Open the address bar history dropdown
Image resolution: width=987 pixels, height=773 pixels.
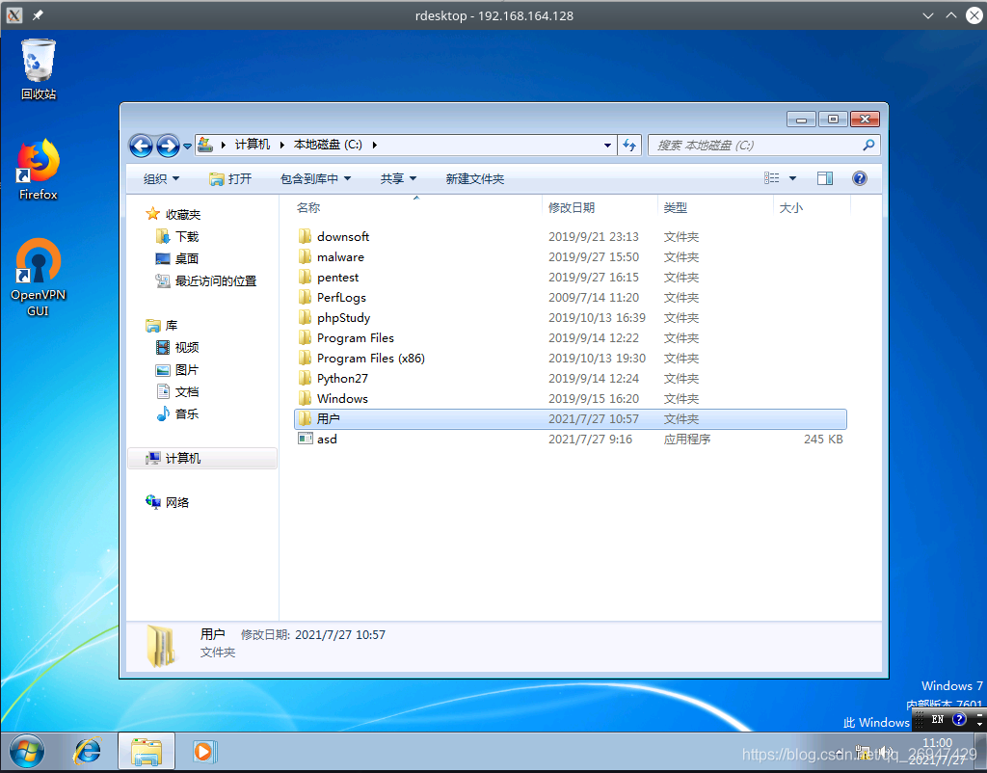607,146
